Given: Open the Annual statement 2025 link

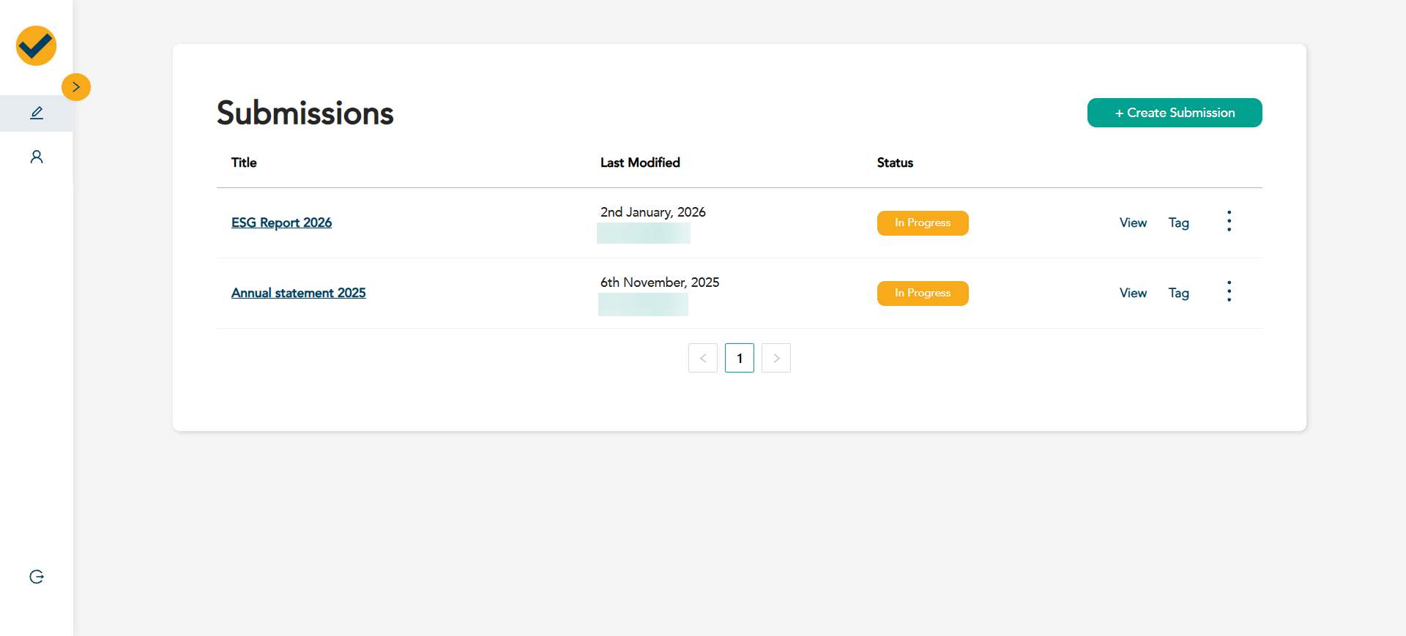Looking at the screenshot, I should (x=298, y=293).
